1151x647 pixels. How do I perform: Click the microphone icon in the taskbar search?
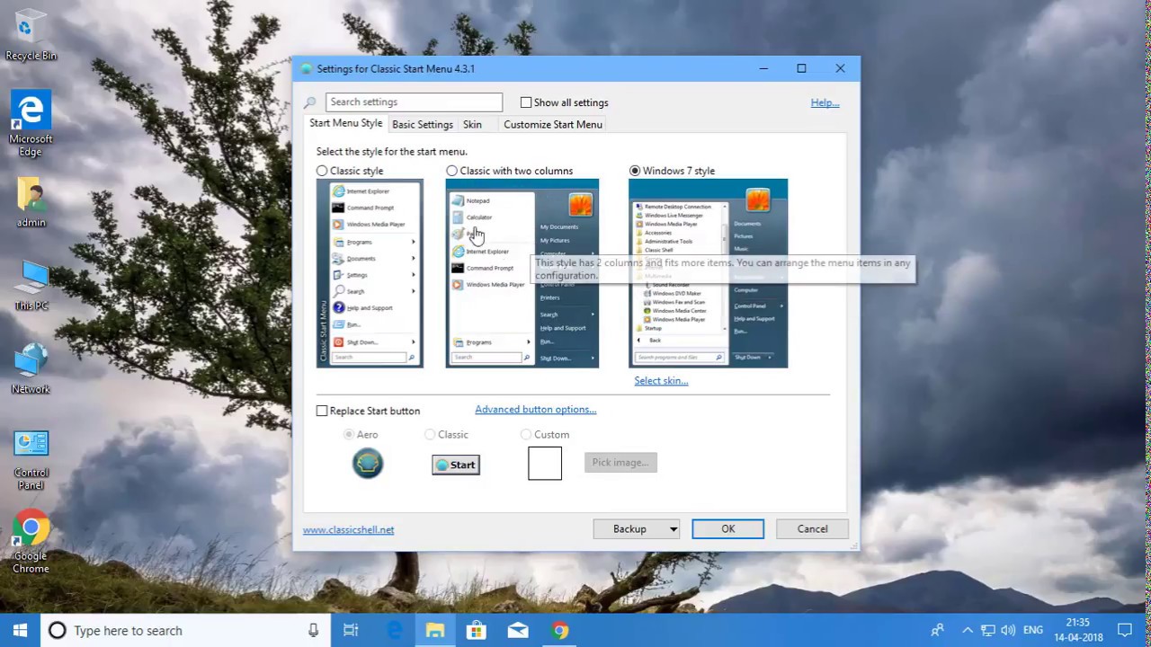pos(313,630)
